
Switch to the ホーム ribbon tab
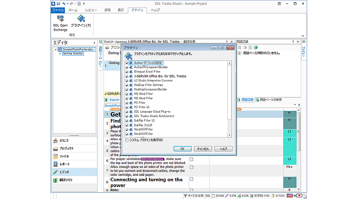pyautogui.click(x=73, y=10)
